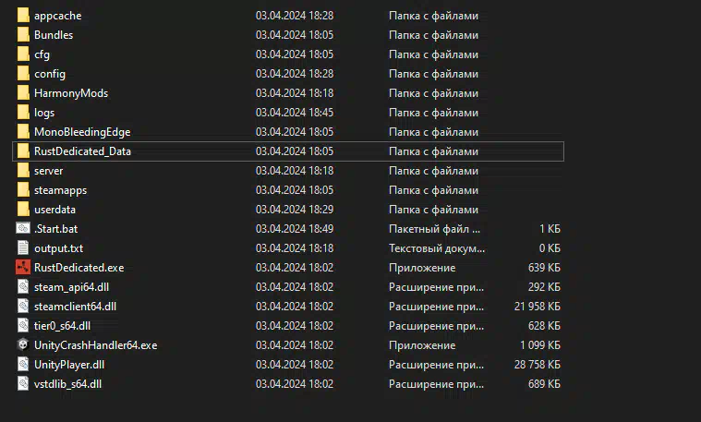Click the output.txt text document icon
The height and width of the screenshot is (422, 701).
[23, 248]
